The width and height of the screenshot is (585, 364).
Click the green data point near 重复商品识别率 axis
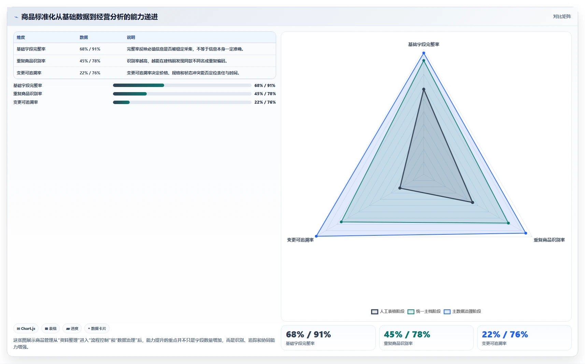(x=508, y=223)
